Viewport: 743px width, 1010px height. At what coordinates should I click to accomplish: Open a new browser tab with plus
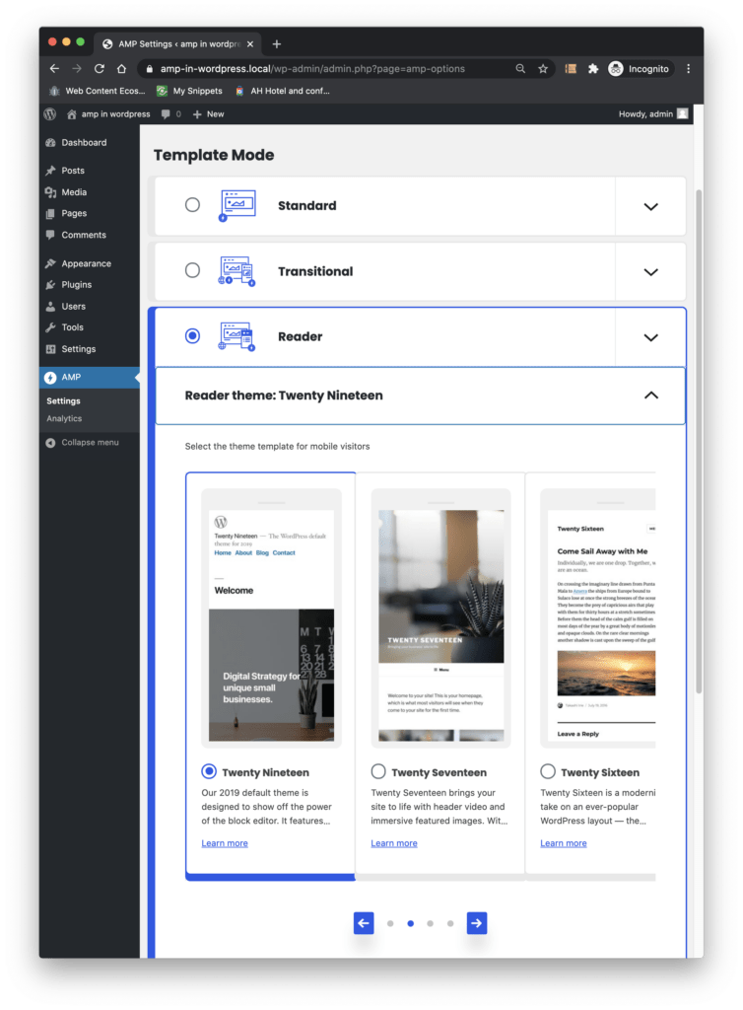pyautogui.click(x=277, y=43)
